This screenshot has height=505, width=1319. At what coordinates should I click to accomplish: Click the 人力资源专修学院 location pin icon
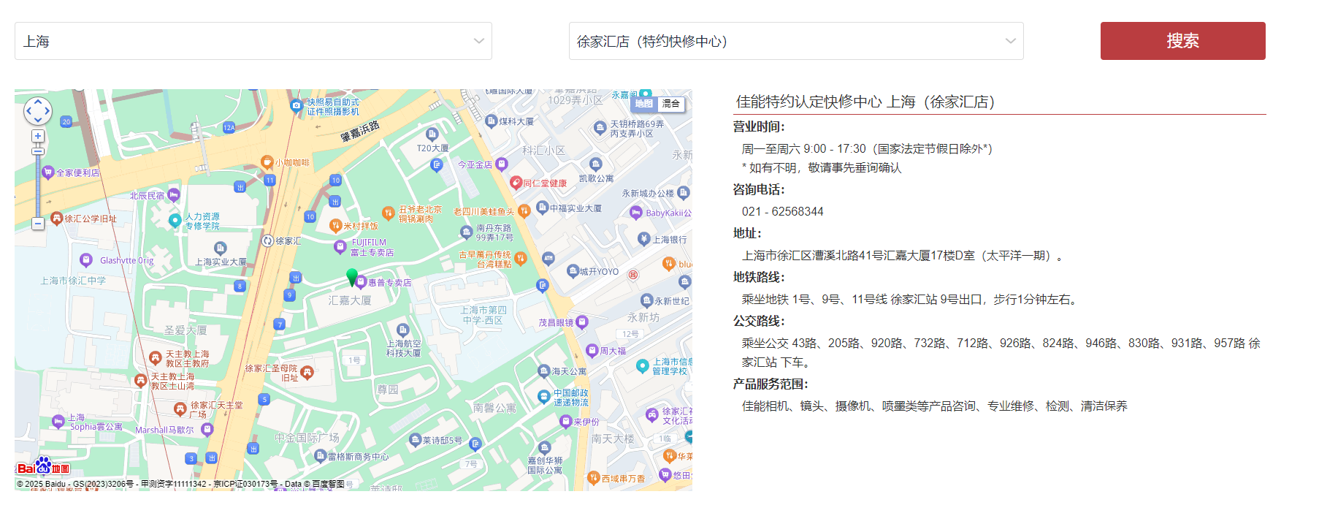point(175,220)
